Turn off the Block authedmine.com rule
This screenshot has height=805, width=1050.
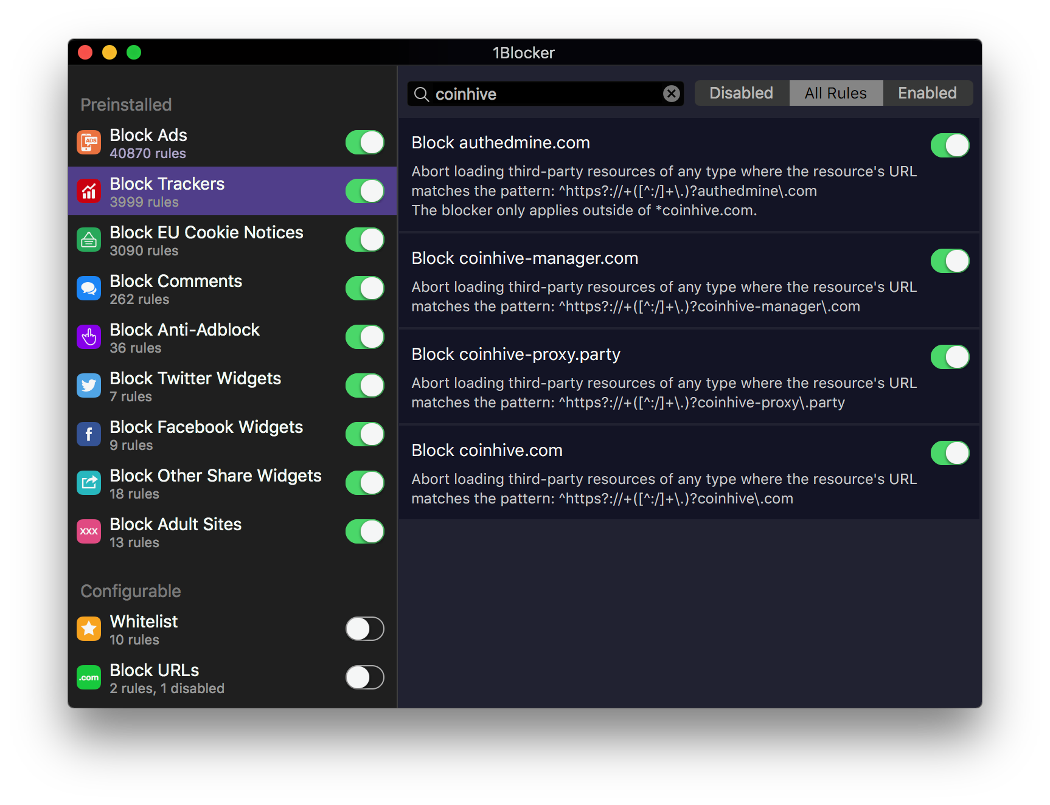click(950, 145)
